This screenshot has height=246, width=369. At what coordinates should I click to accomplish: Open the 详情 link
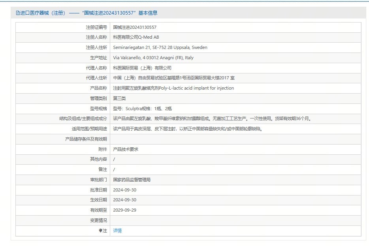(x=117, y=231)
